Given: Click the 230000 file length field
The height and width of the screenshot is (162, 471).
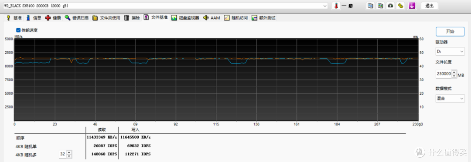Looking at the screenshot, I should (x=444, y=73).
